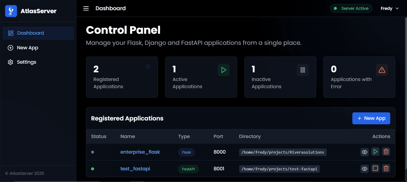Click the Applications with Error warning icon
The height and width of the screenshot is (182, 407).
[x=382, y=70]
